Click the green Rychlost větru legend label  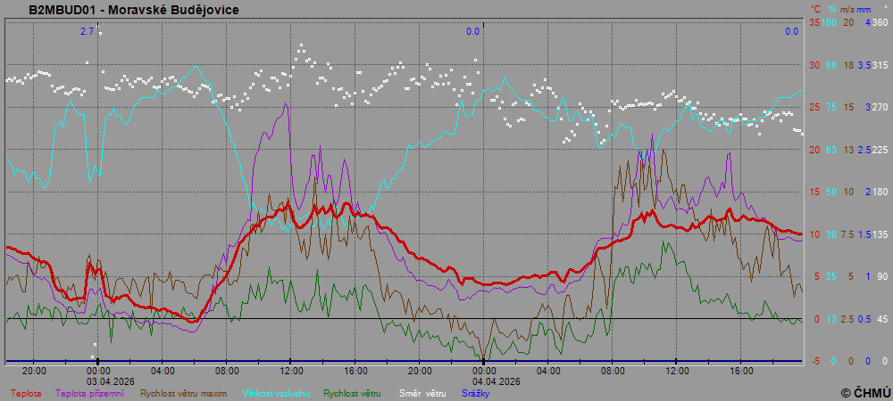[x=352, y=393]
